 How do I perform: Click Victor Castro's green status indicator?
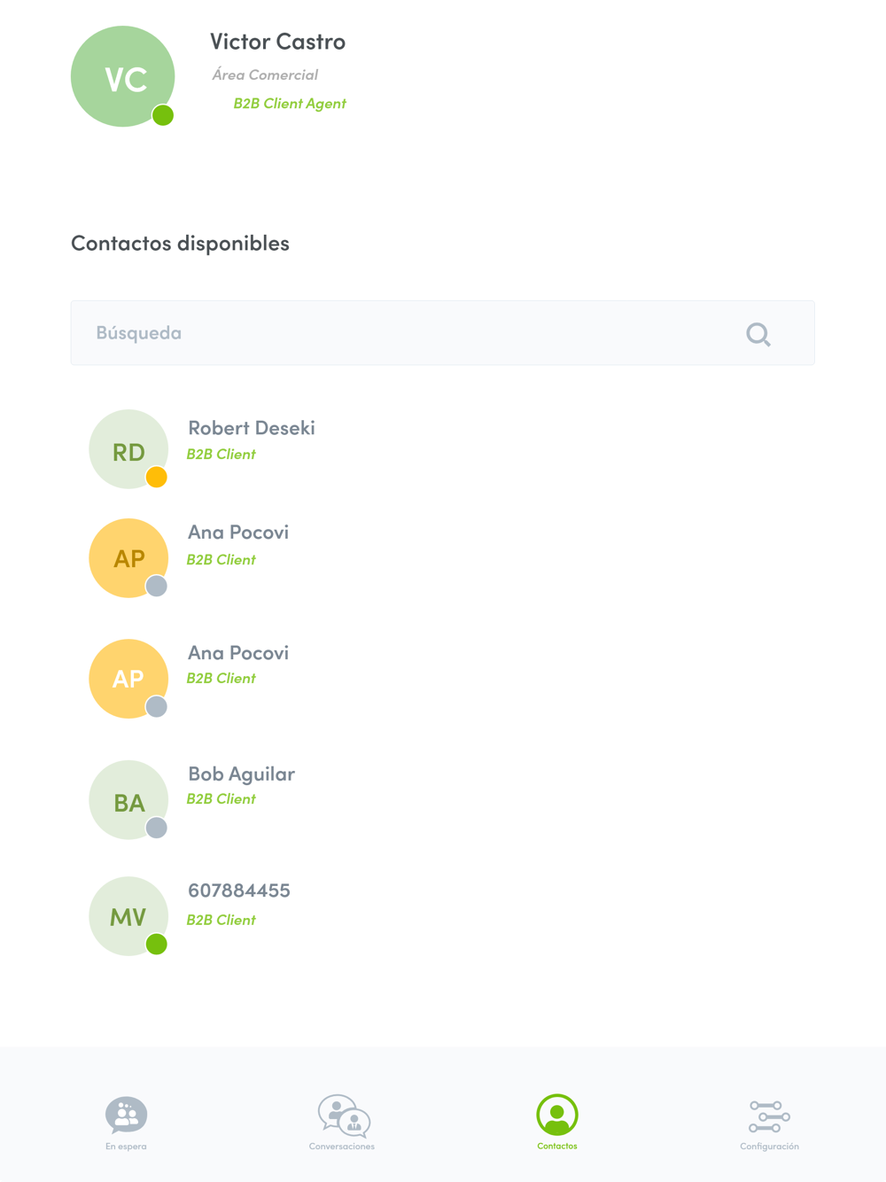coord(163,115)
